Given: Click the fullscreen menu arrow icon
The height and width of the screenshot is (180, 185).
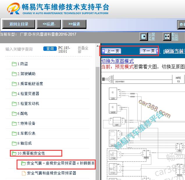Looking at the screenshot, I should [144, 37].
